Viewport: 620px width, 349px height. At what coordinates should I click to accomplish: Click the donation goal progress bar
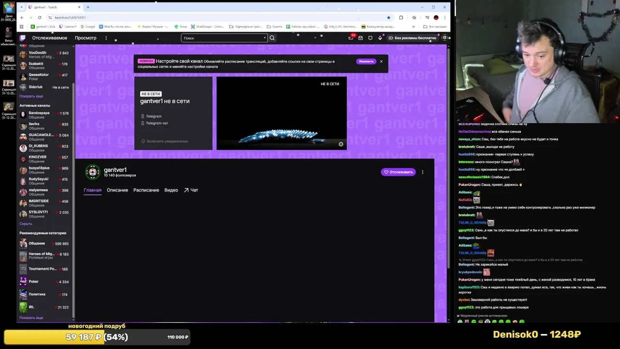pyautogui.click(x=97, y=337)
